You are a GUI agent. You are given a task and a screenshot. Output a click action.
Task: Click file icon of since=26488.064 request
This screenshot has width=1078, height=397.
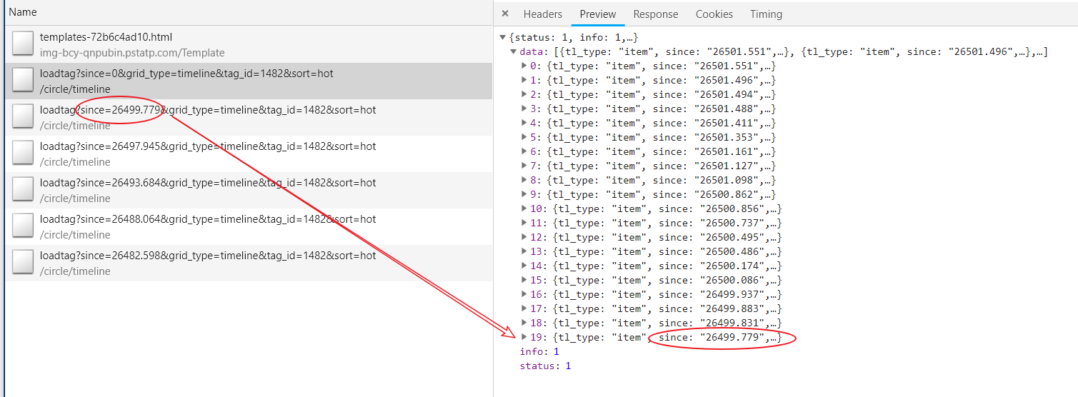click(23, 226)
